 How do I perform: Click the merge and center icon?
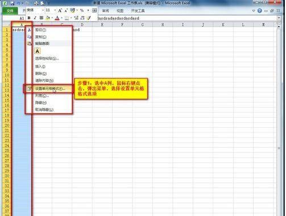point(94,10)
